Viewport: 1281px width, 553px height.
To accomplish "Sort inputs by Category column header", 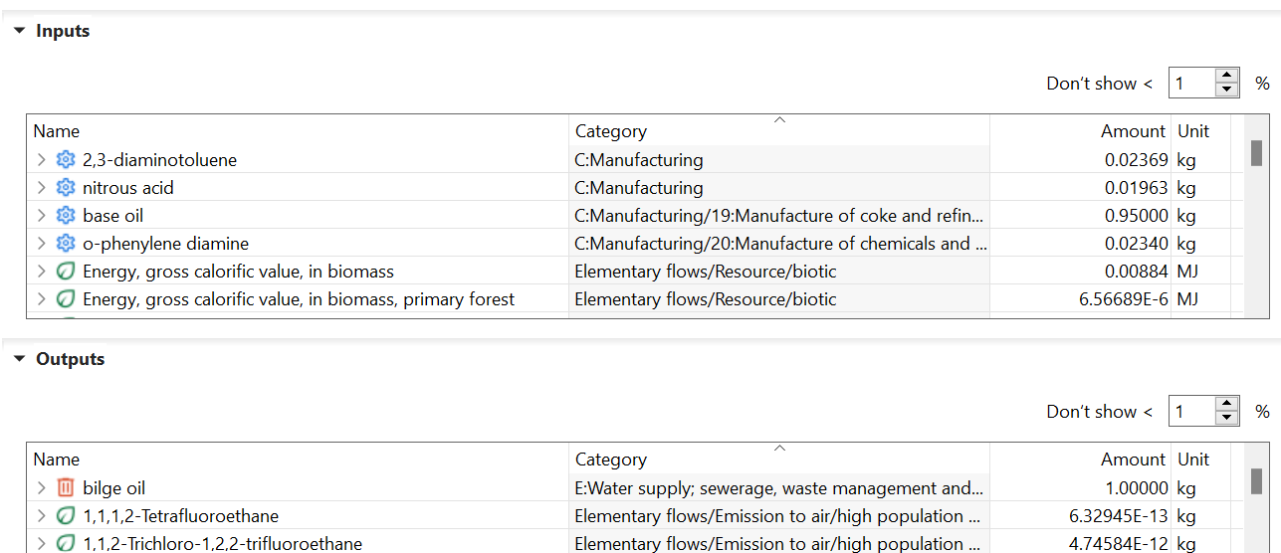I will click(x=610, y=131).
